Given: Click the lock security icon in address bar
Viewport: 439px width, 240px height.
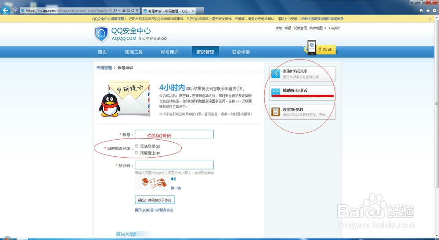Looking at the screenshot, I should (x=124, y=11).
